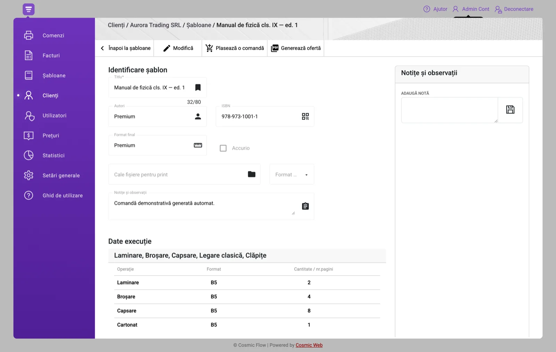Open Ajutor help link

click(435, 9)
